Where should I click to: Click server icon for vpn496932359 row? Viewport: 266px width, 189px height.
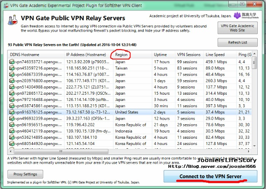click(12, 118)
